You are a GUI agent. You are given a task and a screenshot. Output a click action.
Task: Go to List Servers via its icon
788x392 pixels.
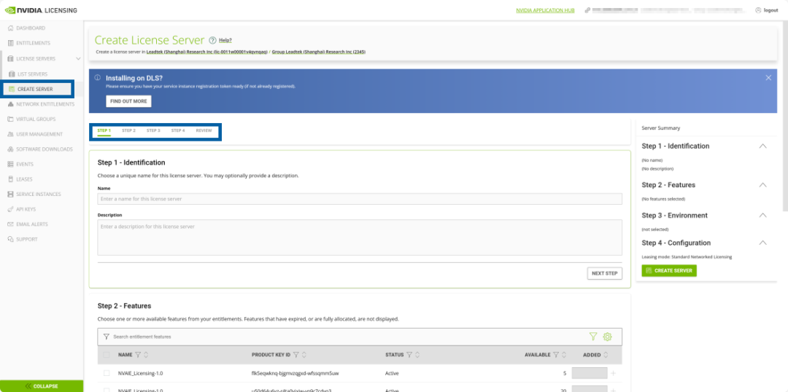(x=12, y=74)
